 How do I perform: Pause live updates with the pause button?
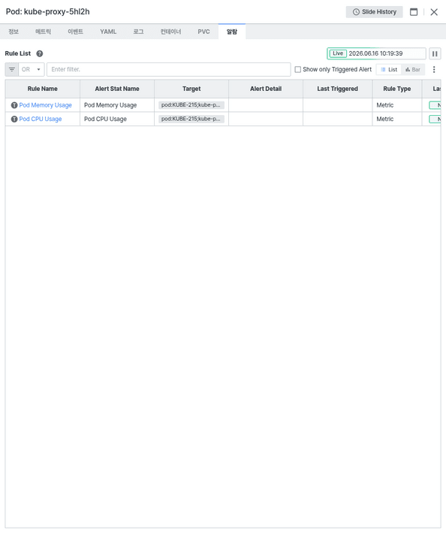pyautogui.click(x=435, y=53)
